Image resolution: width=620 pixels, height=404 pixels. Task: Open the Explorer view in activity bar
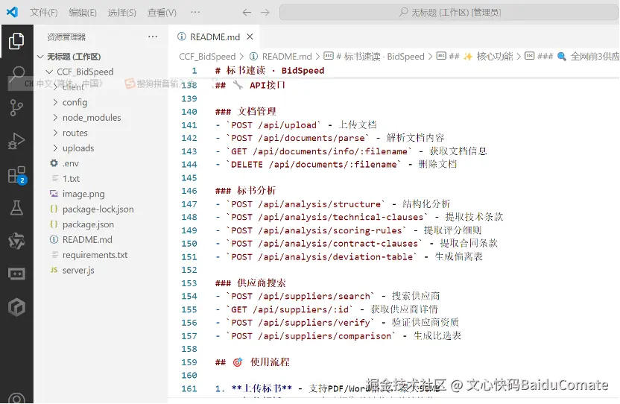point(16,41)
